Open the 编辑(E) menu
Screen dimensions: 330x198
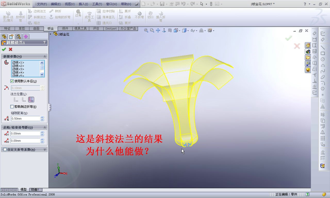tap(56, 4)
